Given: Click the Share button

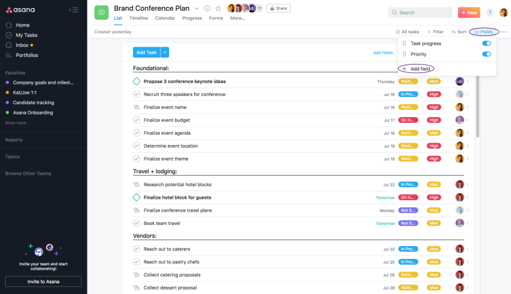Looking at the screenshot, I should [278, 8].
